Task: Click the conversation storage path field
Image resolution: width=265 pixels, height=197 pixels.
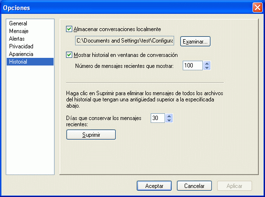Action: point(124,41)
